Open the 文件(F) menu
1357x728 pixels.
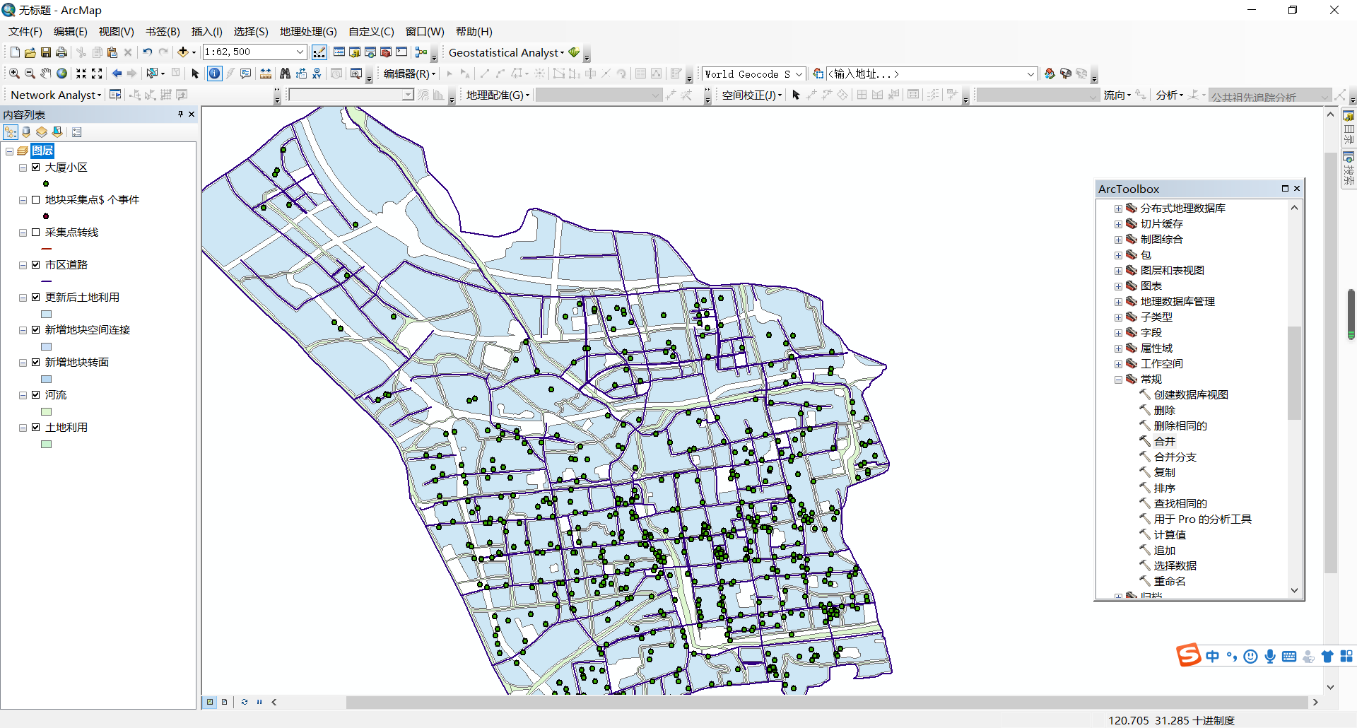click(x=25, y=32)
